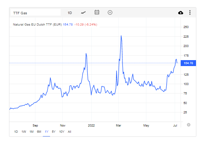Open the three-dot more options menu
201x143 pixels.
190,12
